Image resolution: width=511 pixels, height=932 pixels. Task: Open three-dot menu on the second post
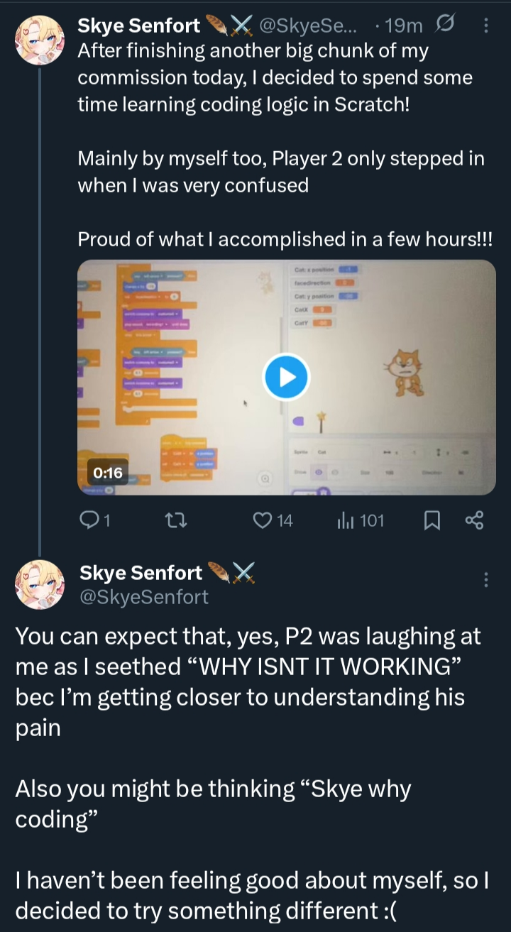486,579
